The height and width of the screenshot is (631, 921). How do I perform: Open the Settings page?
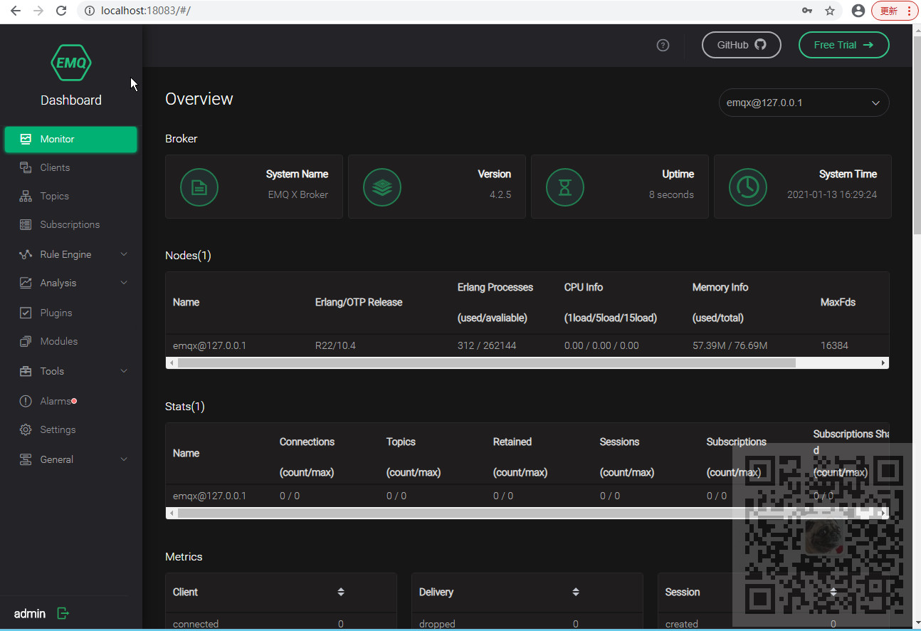coord(71,429)
